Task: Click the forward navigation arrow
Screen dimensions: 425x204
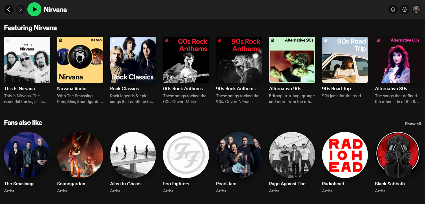Action: pyautogui.click(x=20, y=9)
